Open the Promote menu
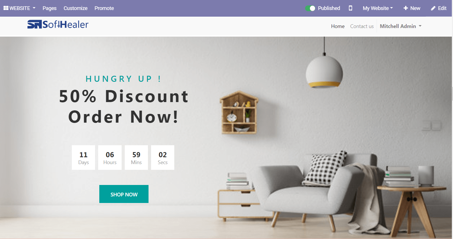453x239 pixels. click(x=104, y=8)
